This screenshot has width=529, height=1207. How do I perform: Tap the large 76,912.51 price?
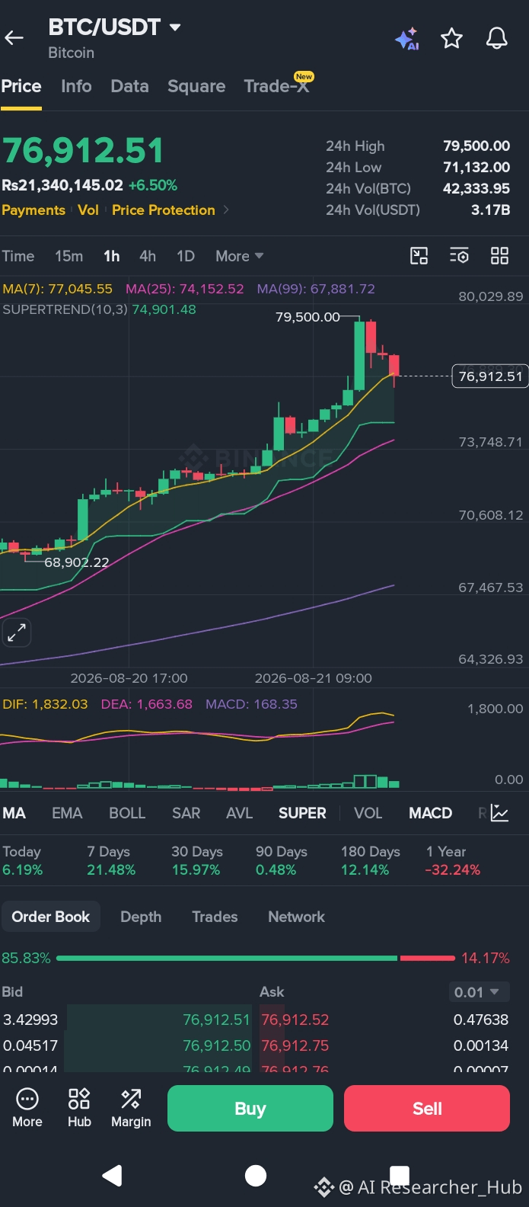(83, 151)
